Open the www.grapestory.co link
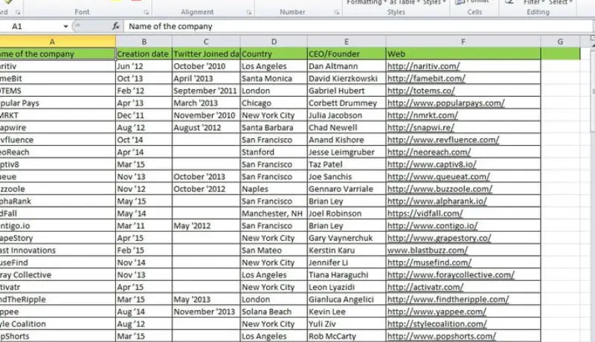This screenshot has height=342, width=595. [439, 238]
